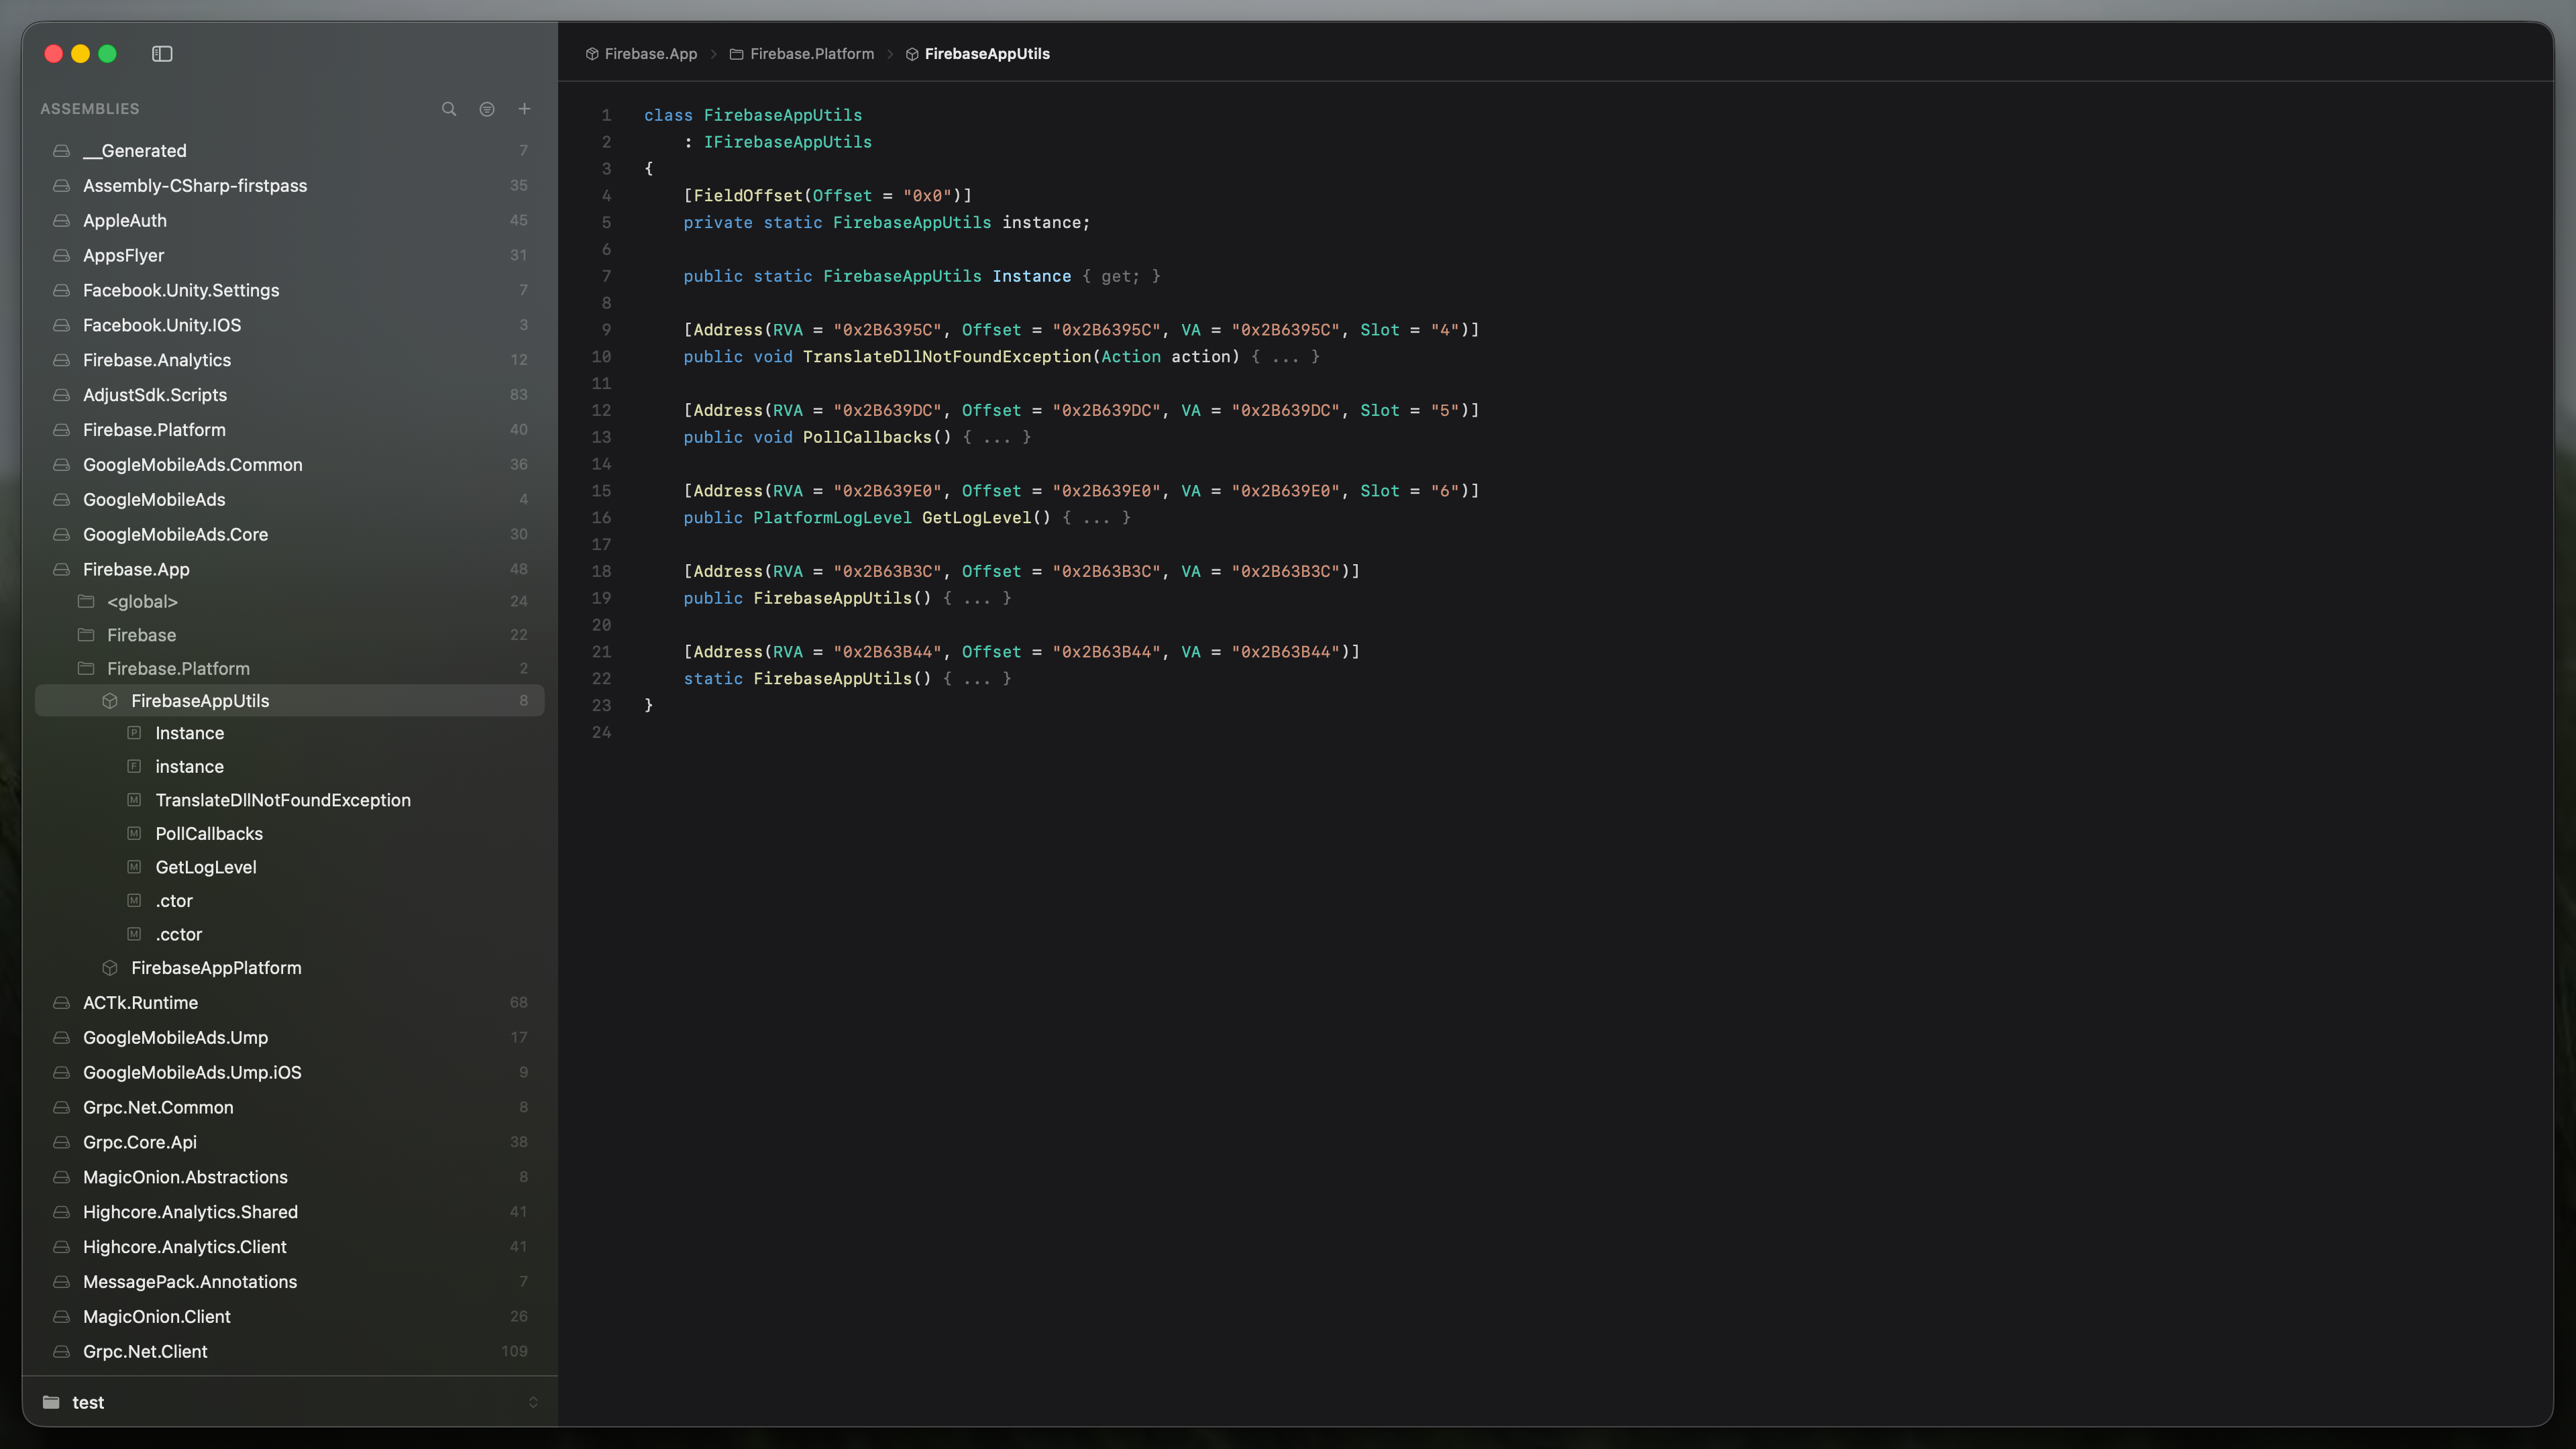Toggle the sidebar visibility icon
Viewport: 2576px width, 1449px height.
162,54
